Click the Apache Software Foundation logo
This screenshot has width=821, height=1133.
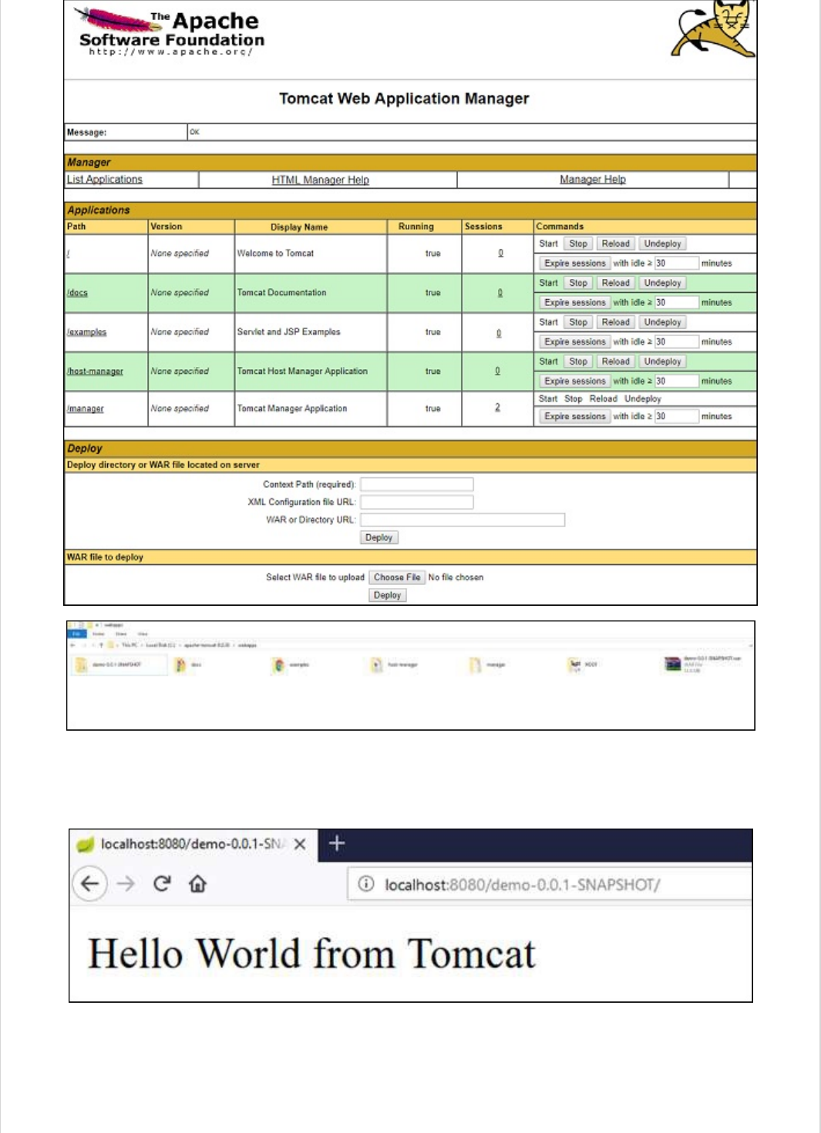[171, 32]
